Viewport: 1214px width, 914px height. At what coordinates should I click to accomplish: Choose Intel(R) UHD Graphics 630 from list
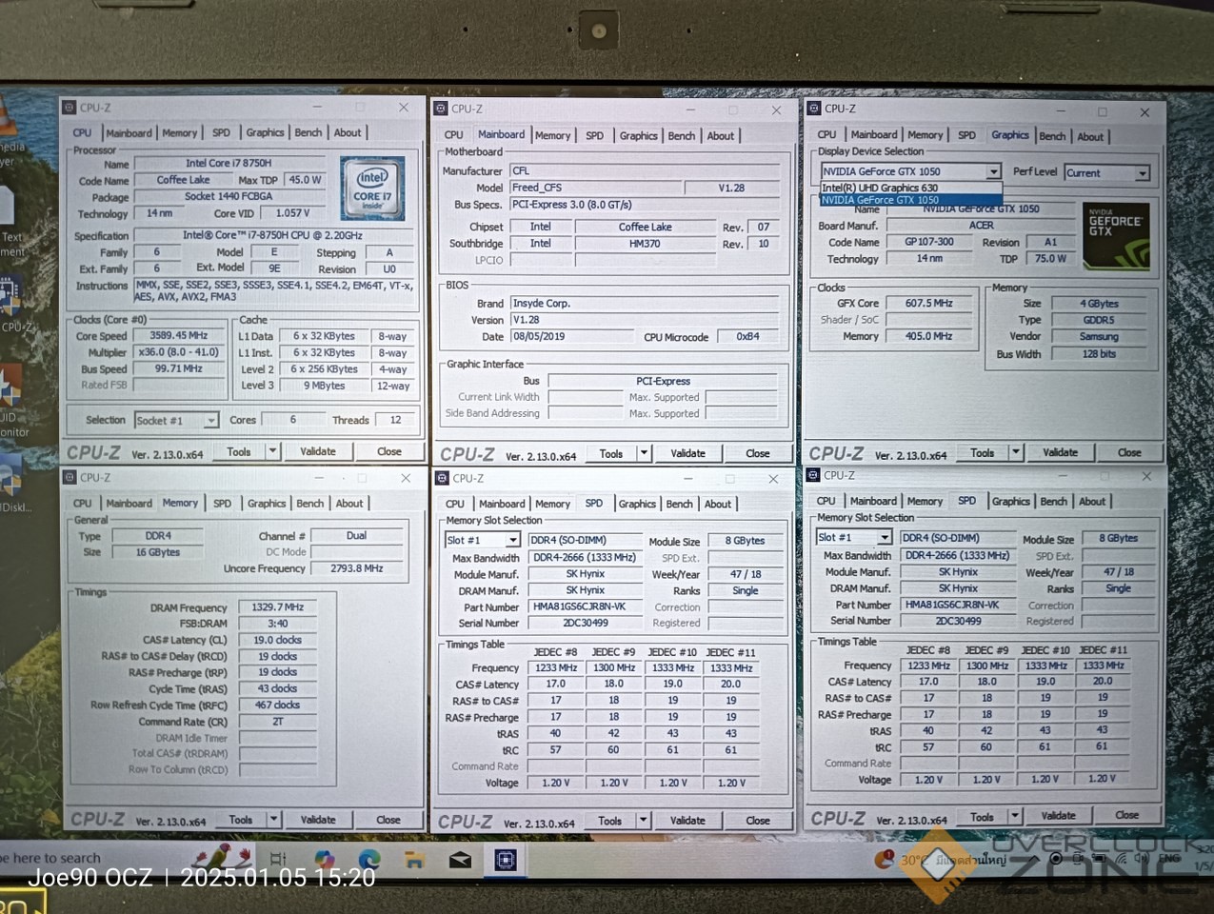coord(880,188)
